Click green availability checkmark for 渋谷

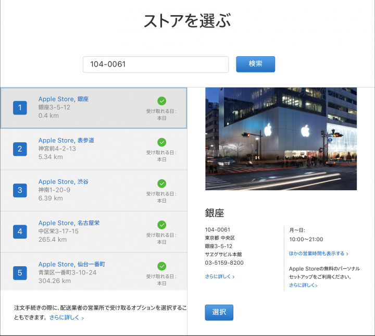161,183
